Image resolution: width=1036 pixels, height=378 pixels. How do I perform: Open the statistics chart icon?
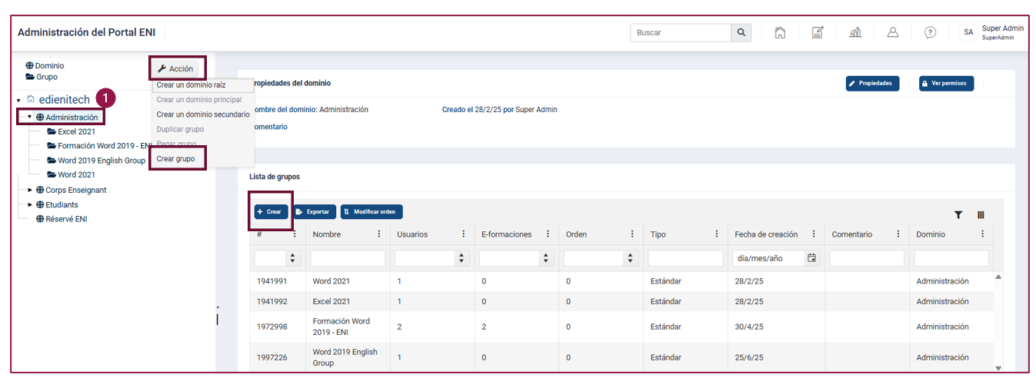(855, 32)
